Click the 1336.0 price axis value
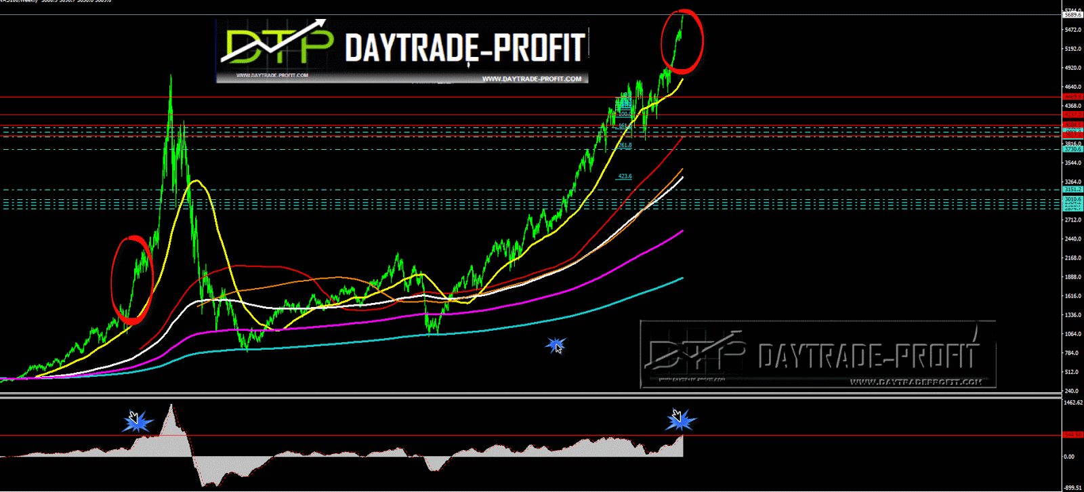 1072,314
